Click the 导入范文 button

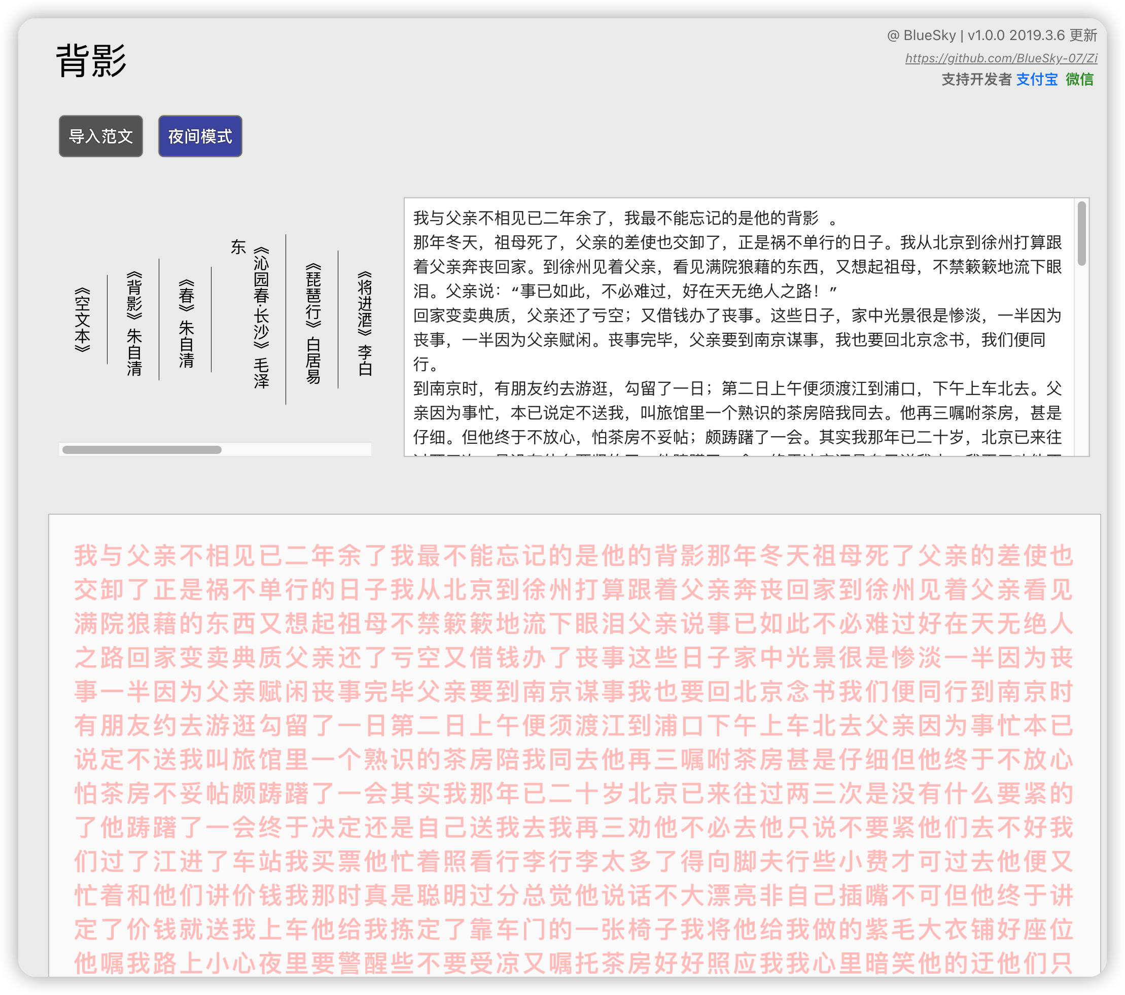pos(101,136)
